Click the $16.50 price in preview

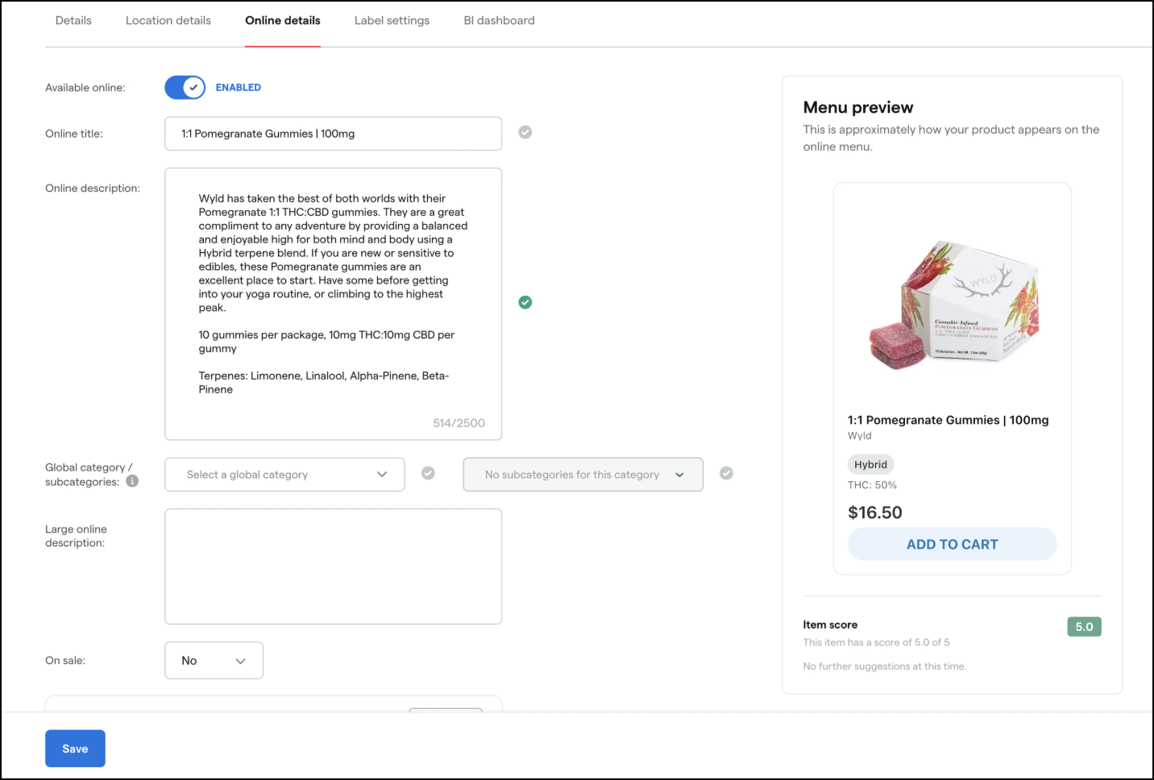tap(875, 512)
